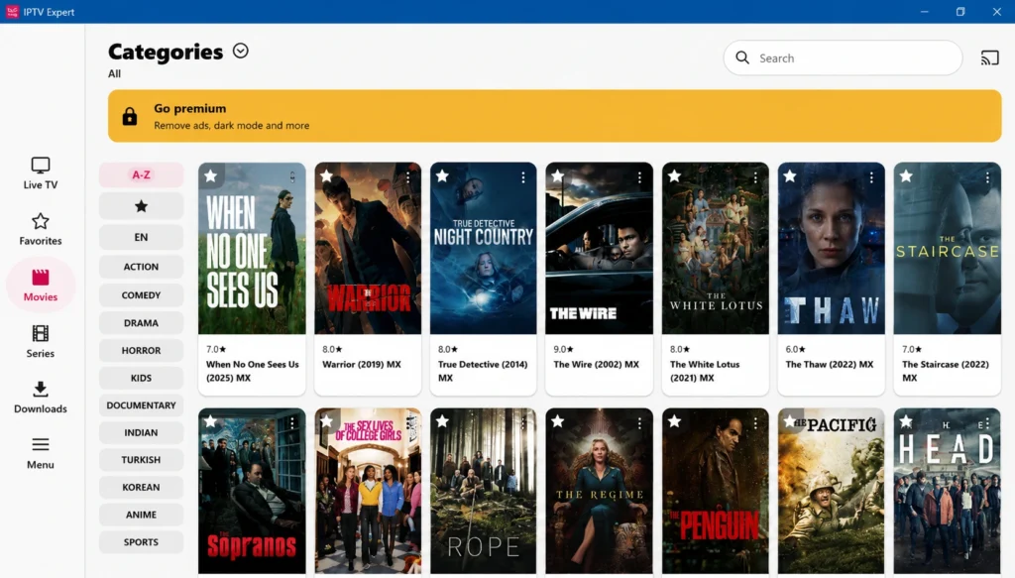Favorite When No One Sees Us star
1015x578 pixels.
click(x=210, y=175)
